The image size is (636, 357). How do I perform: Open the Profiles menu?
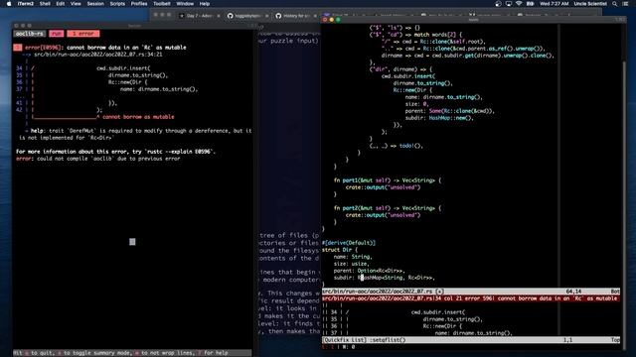pos(139,4)
